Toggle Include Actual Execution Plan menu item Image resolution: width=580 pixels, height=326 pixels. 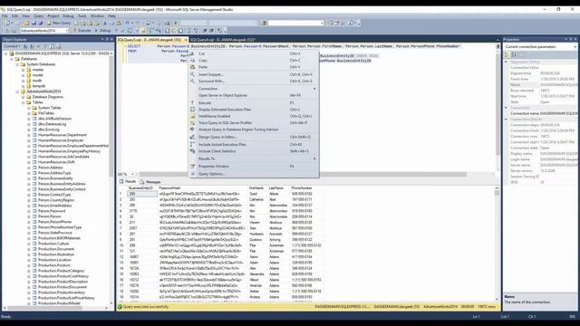(x=254, y=145)
